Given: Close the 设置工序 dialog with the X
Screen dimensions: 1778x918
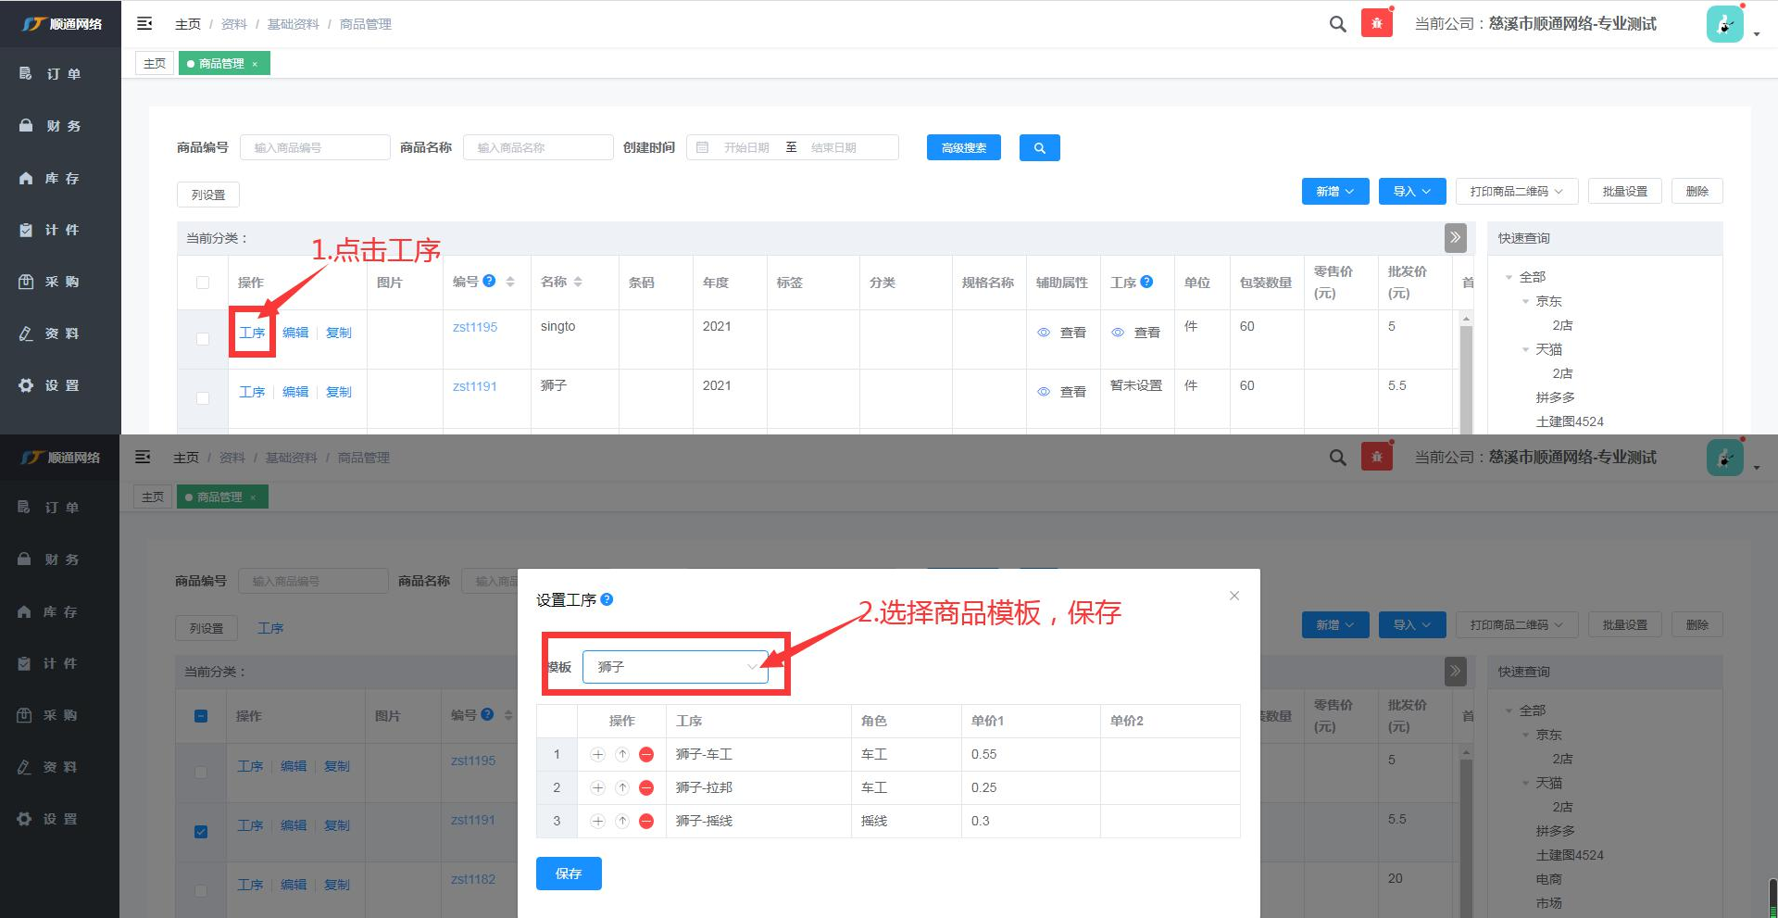Looking at the screenshot, I should point(1233,596).
